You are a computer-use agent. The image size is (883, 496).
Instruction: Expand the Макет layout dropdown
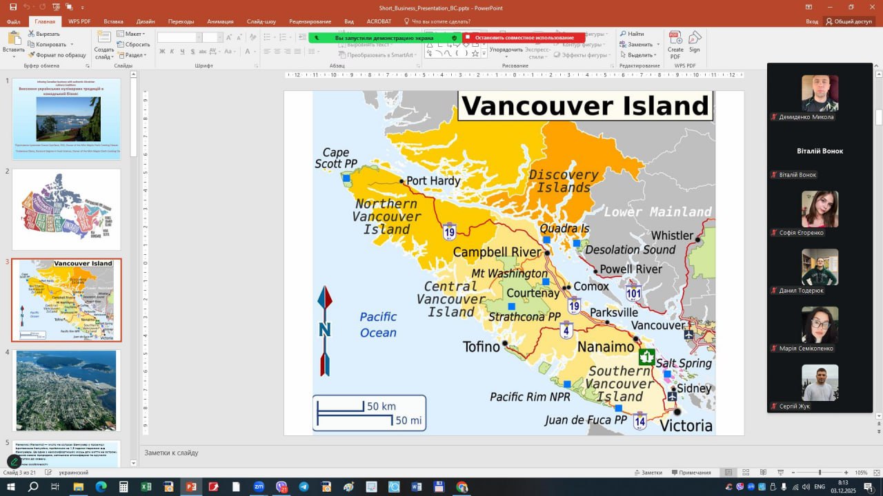coord(131,34)
